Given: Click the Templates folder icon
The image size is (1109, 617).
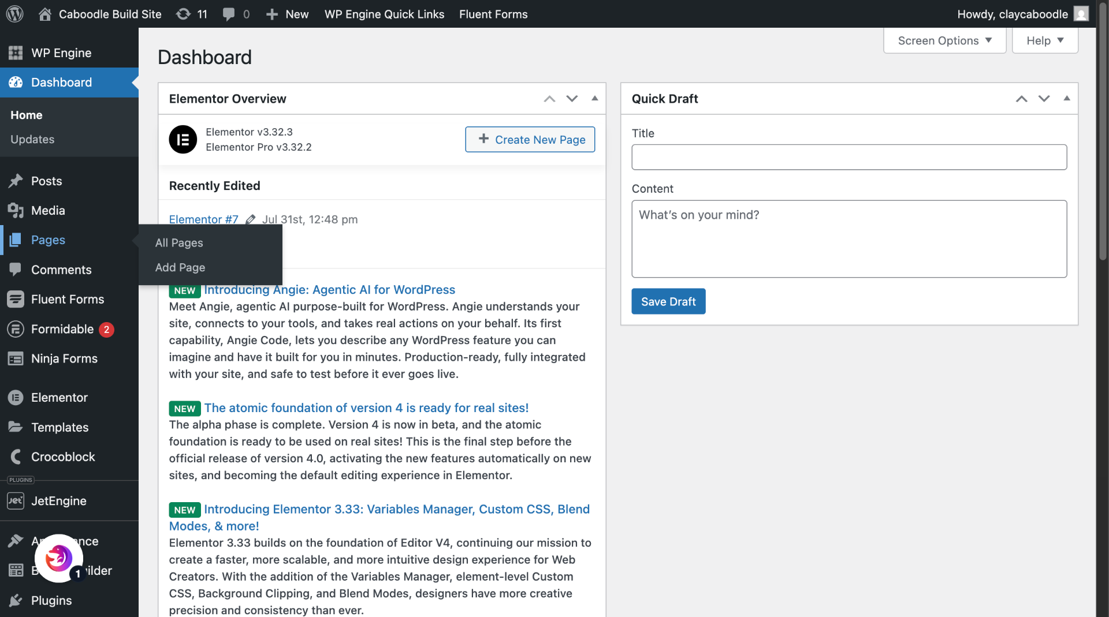Looking at the screenshot, I should [x=16, y=427].
